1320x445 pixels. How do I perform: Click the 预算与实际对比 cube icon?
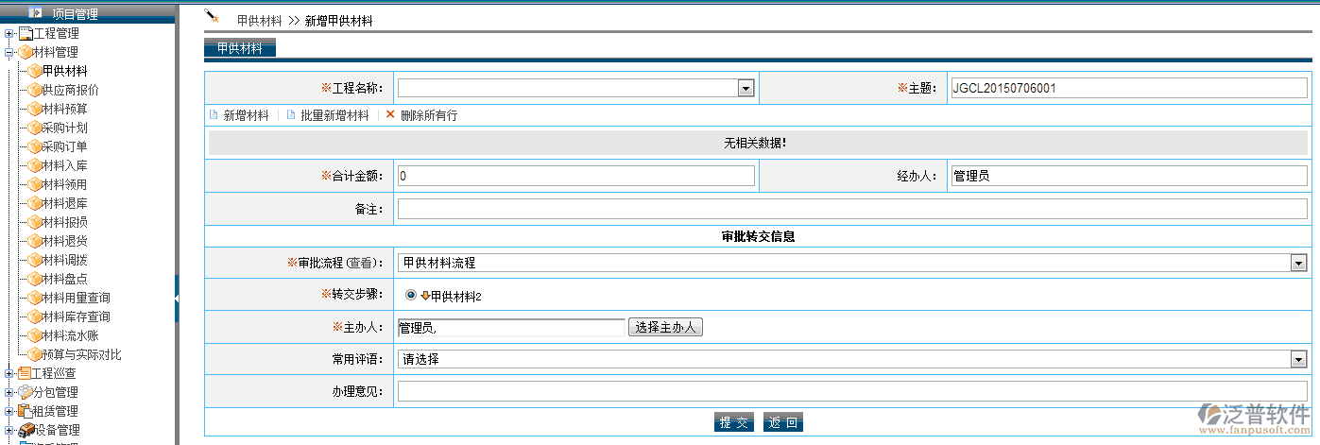point(35,354)
